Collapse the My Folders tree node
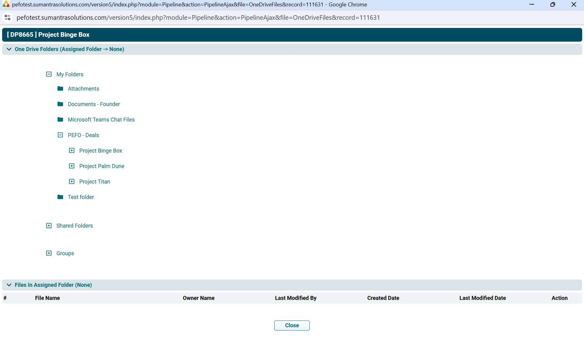This screenshot has width=584, height=340. [x=49, y=74]
